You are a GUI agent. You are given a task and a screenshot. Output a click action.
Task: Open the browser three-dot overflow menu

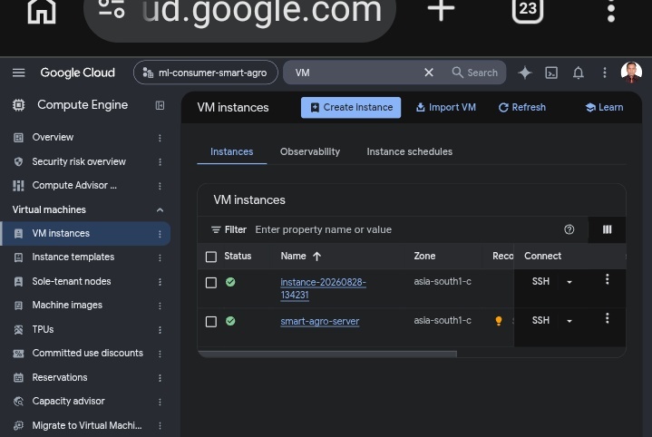(x=611, y=10)
